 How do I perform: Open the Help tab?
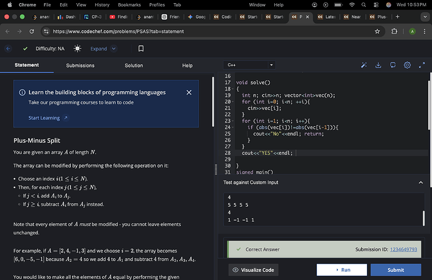click(x=187, y=66)
